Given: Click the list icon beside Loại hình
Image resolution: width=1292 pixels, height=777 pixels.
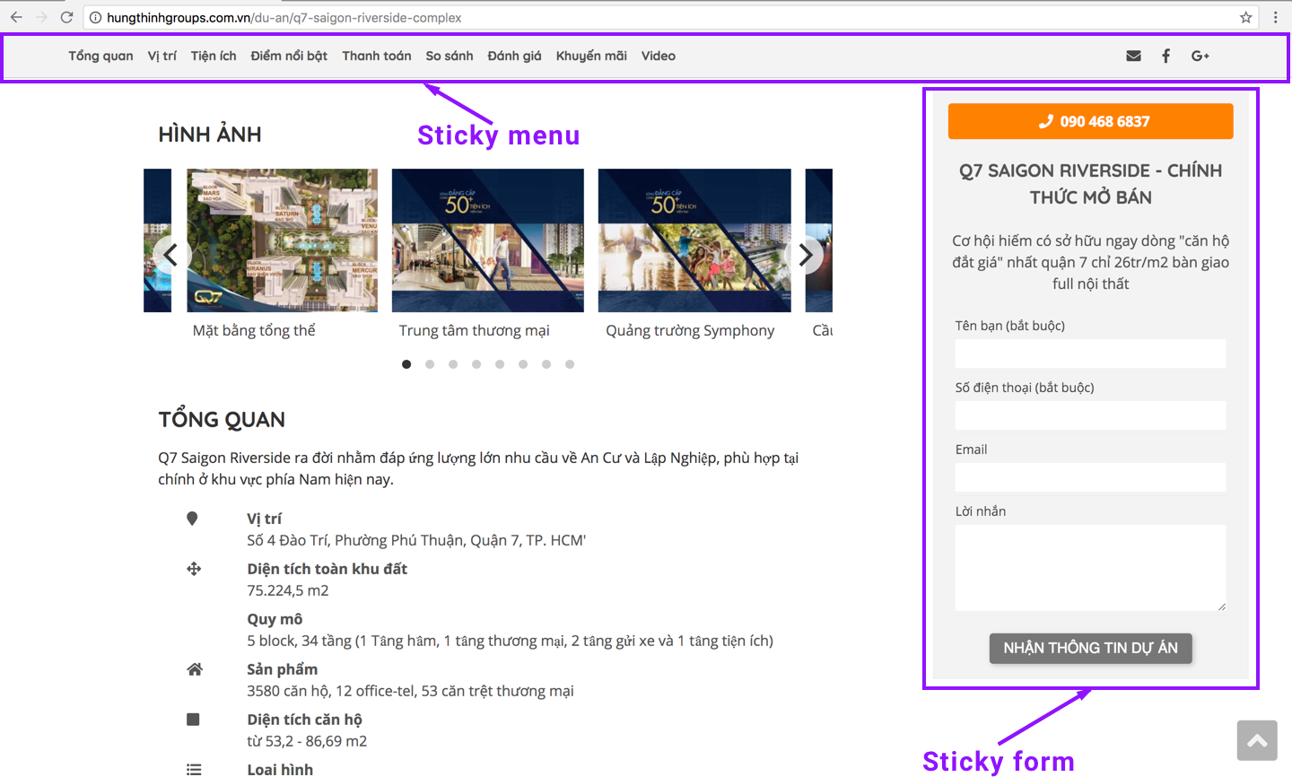Looking at the screenshot, I should click(x=194, y=770).
